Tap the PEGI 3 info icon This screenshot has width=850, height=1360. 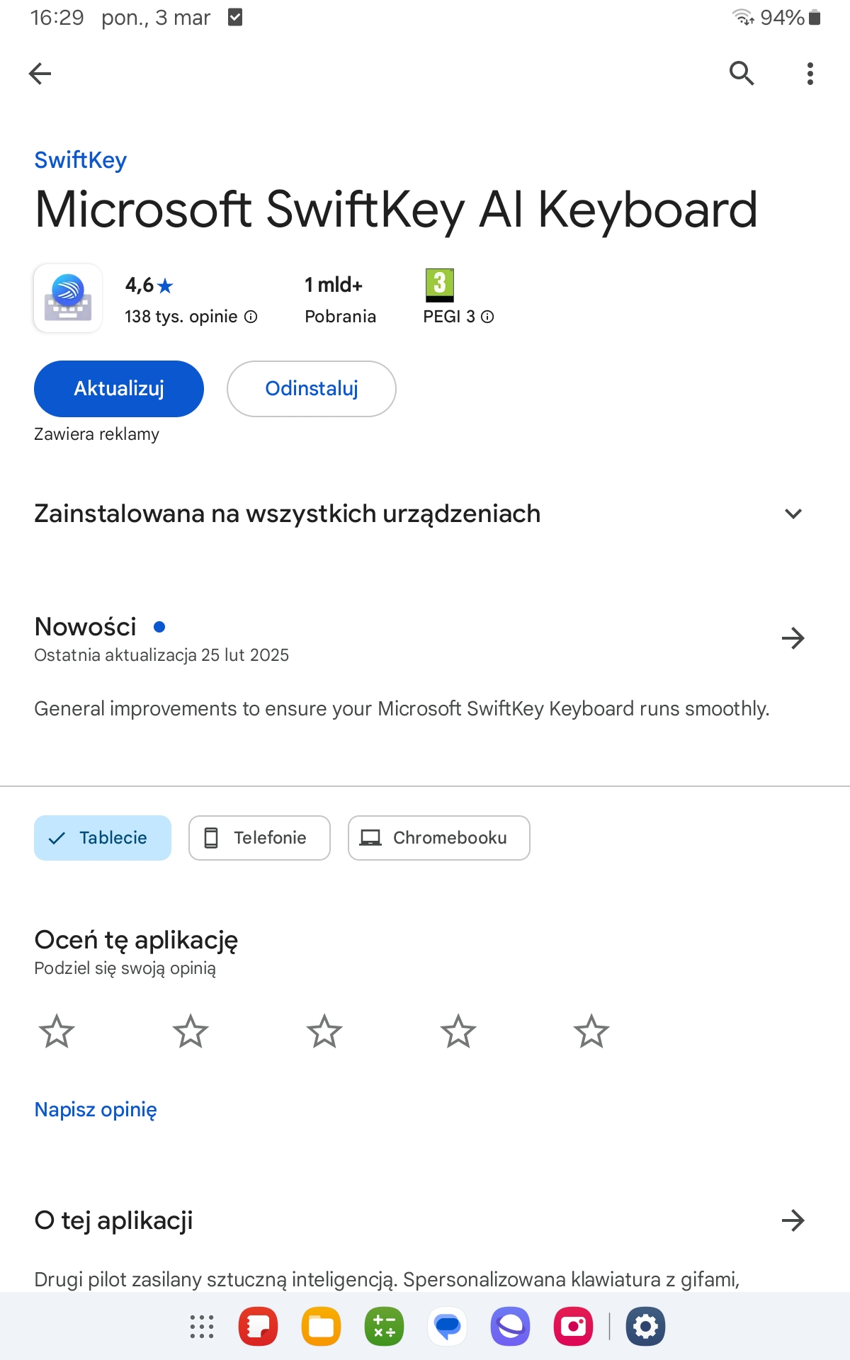tap(487, 317)
